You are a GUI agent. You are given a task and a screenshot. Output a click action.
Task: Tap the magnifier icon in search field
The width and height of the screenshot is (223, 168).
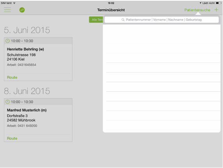click(123, 20)
